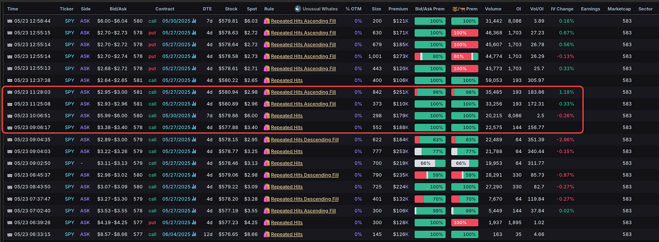Open chart icon in the 08:43:50 row contract

194,187
